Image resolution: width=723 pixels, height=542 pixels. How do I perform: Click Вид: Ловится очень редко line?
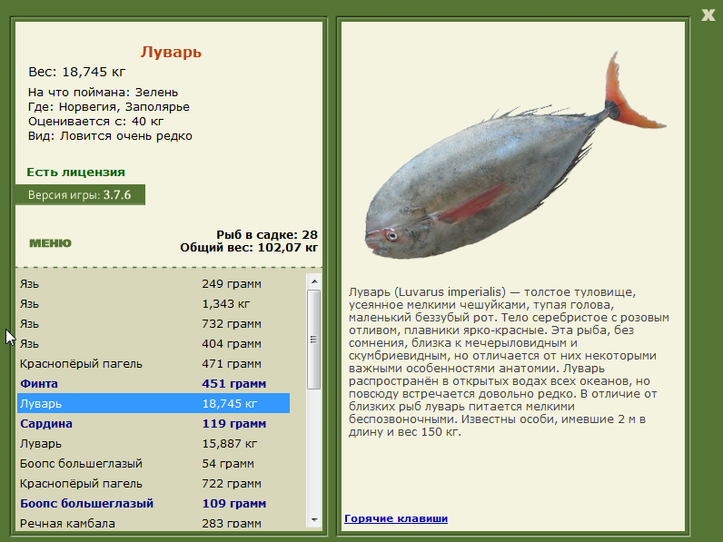[110, 136]
